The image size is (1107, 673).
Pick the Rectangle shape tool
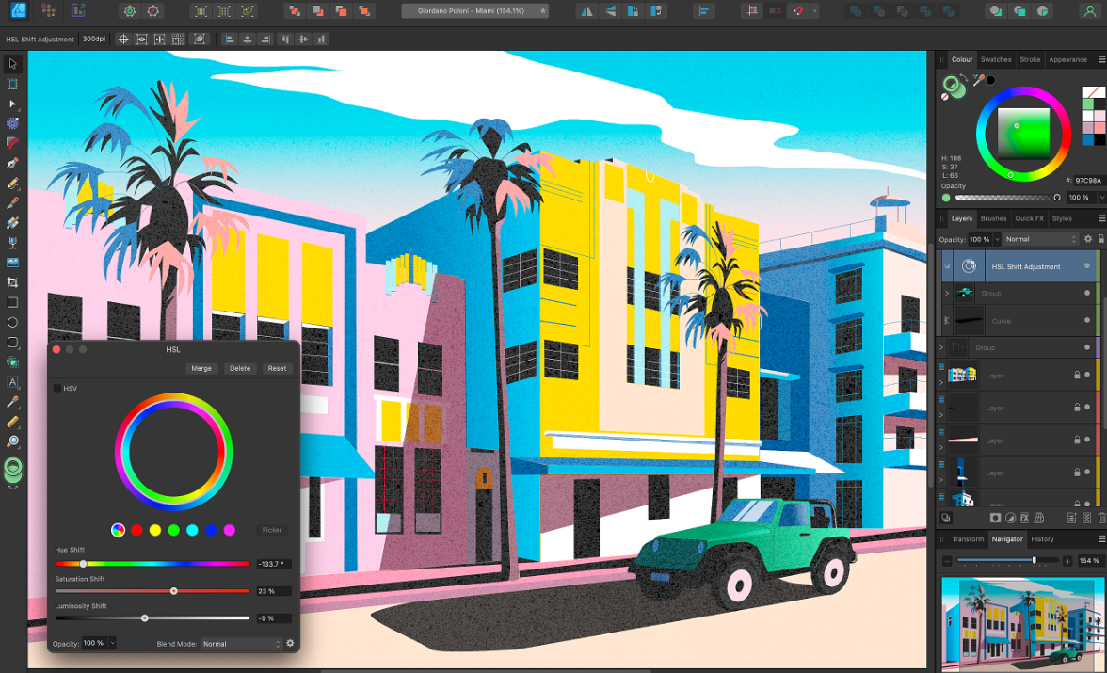coord(13,302)
